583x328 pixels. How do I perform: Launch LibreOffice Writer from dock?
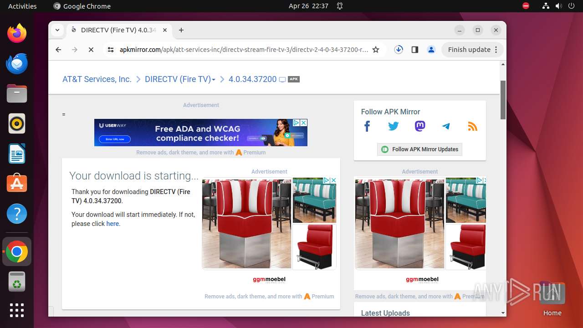(17, 154)
